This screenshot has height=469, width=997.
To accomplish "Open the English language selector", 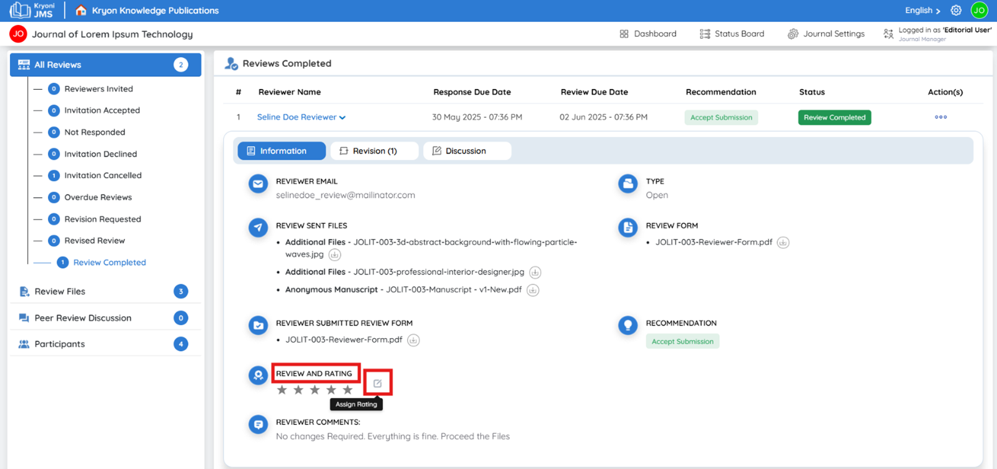I will tap(922, 11).
